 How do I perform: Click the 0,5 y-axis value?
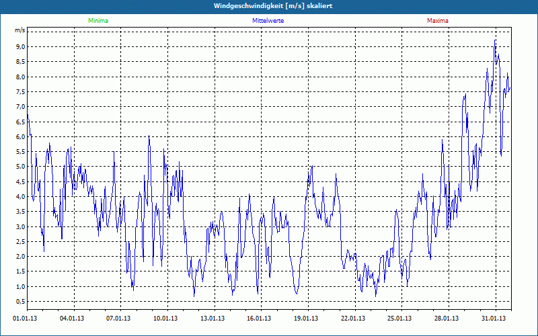[21, 302]
